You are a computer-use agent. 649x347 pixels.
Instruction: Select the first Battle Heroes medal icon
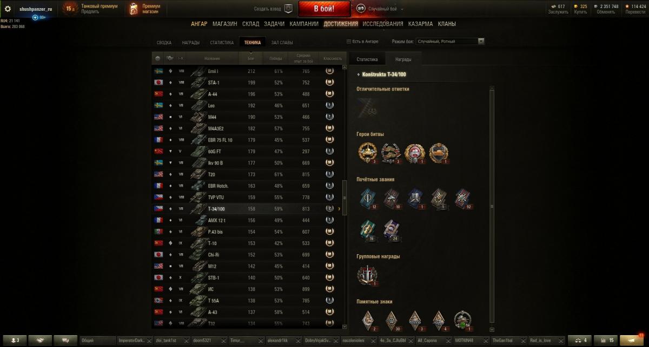(x=366, y=153)
